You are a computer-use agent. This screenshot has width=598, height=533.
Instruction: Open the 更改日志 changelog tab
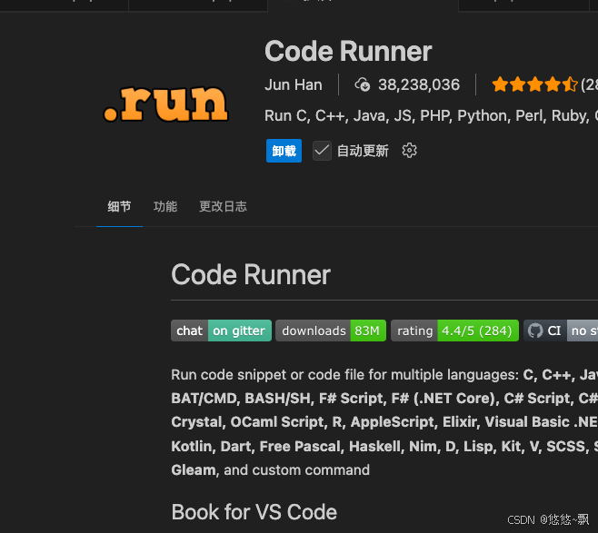[223, 206]
